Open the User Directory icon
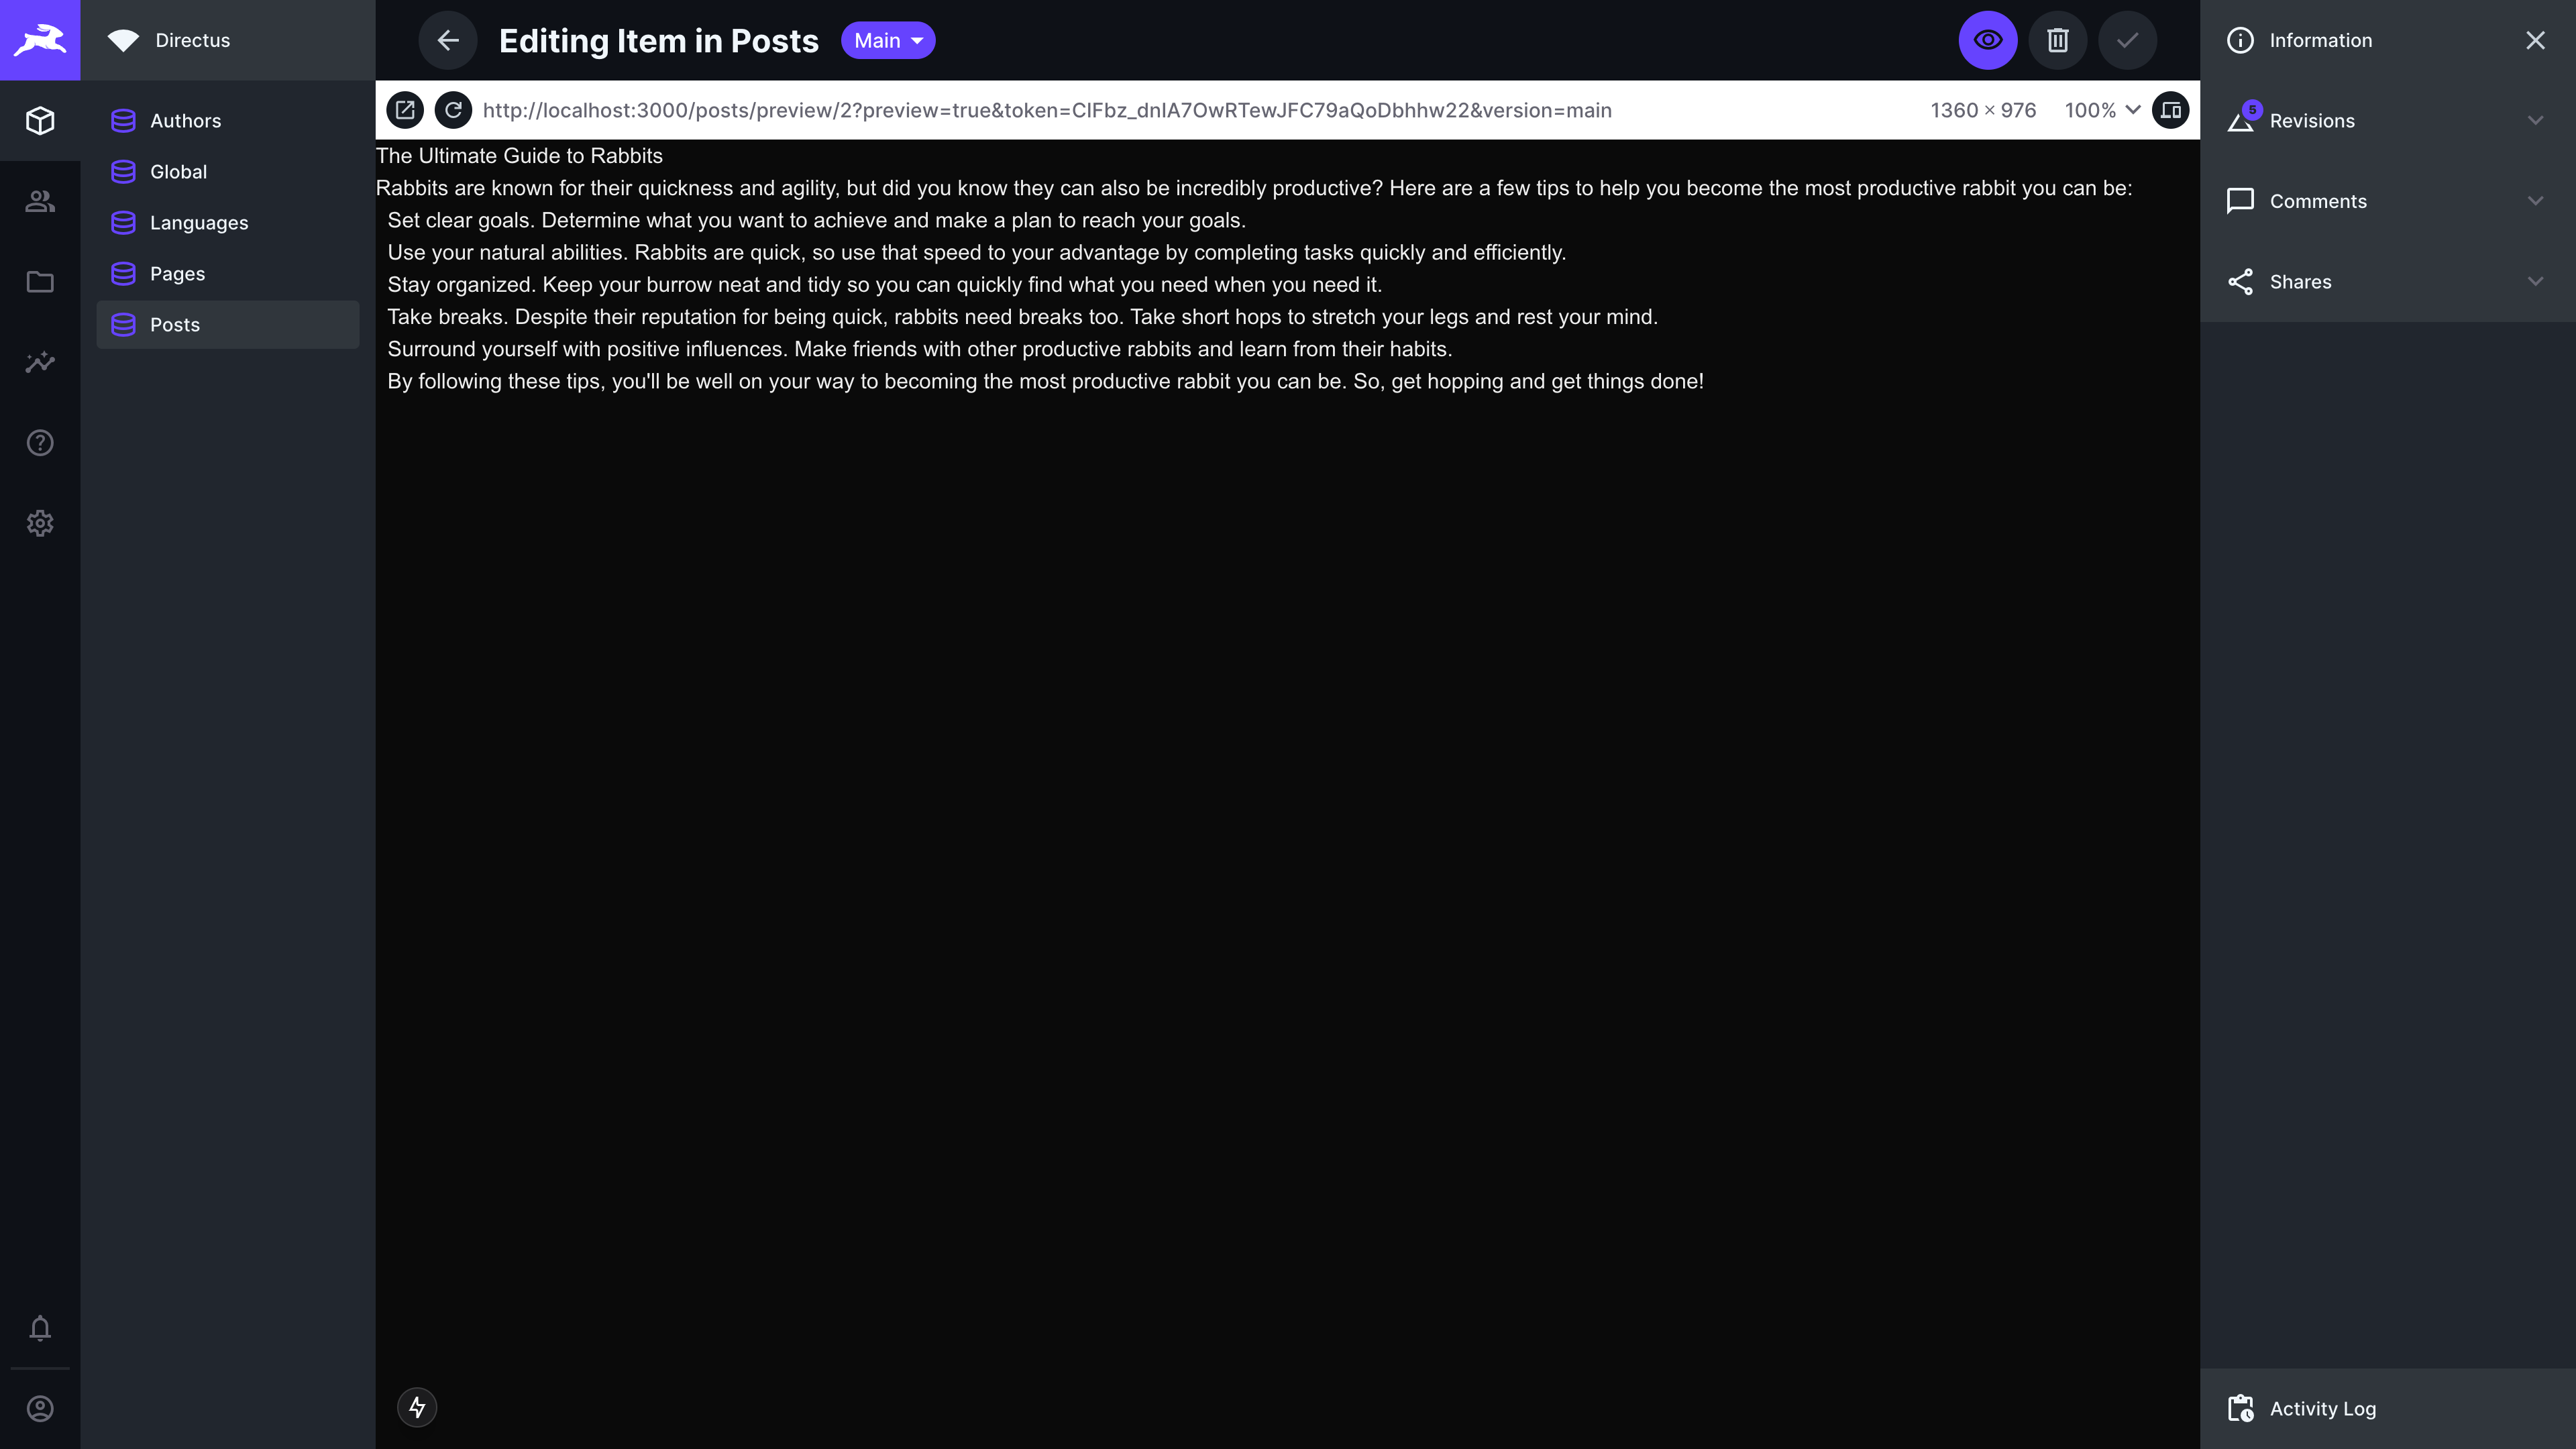 click(40, 201)
